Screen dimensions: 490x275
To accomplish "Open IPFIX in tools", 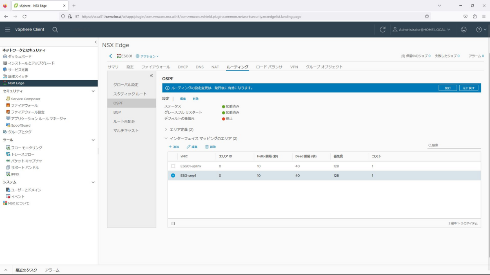I will click(x=15, y=174).
